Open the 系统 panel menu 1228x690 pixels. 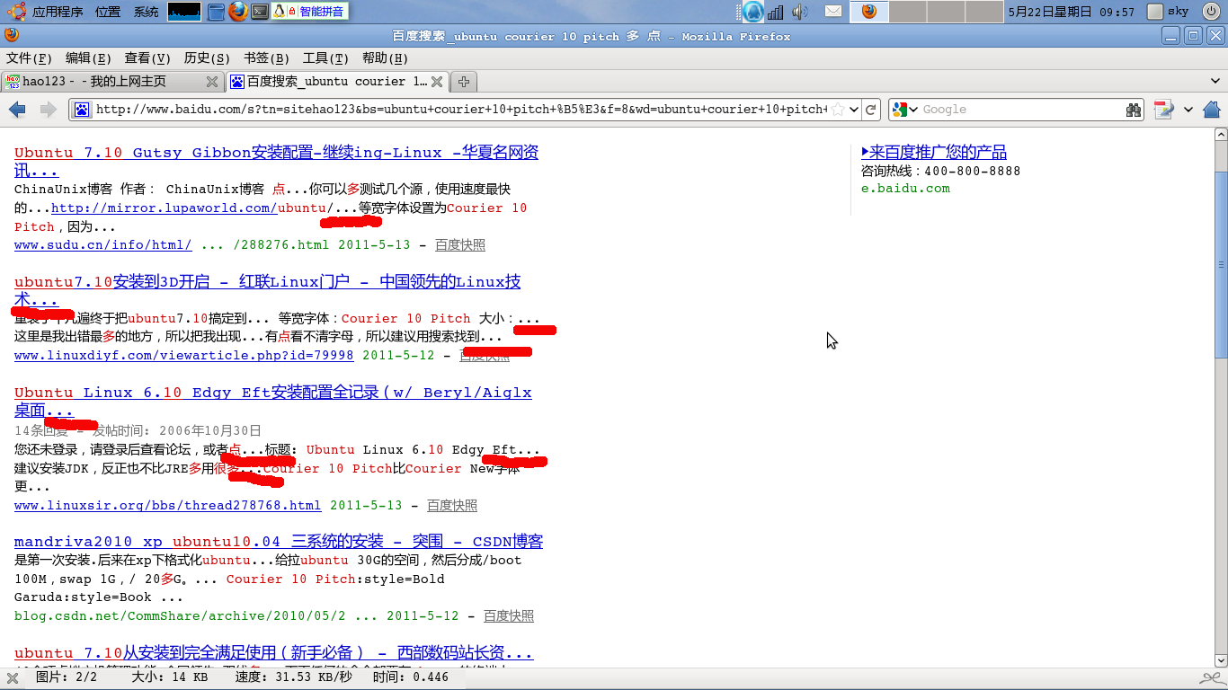tap(146, 12)
